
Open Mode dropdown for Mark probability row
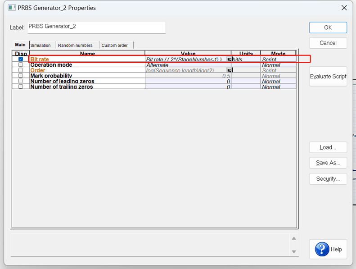pos(278,76)
